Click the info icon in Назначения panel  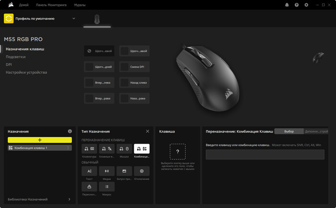click(70, 131)
